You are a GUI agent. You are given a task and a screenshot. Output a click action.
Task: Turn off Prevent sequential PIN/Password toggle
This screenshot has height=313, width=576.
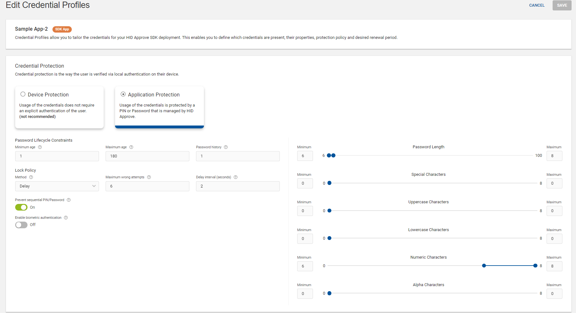coord(21,207)
